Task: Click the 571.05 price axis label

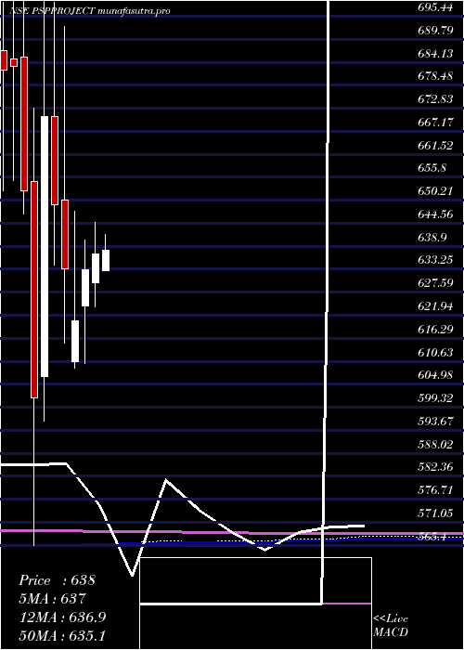Action: [434, 513]
